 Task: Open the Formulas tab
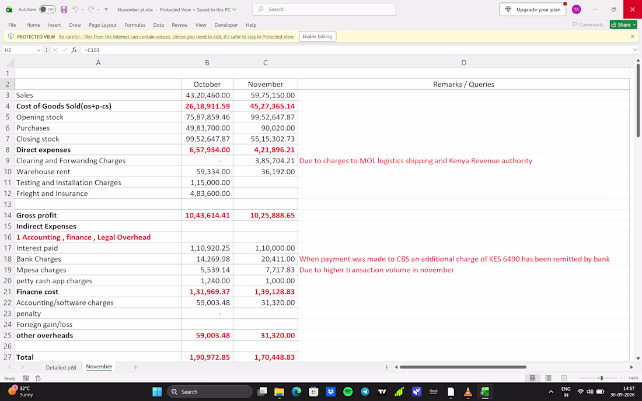135,25
